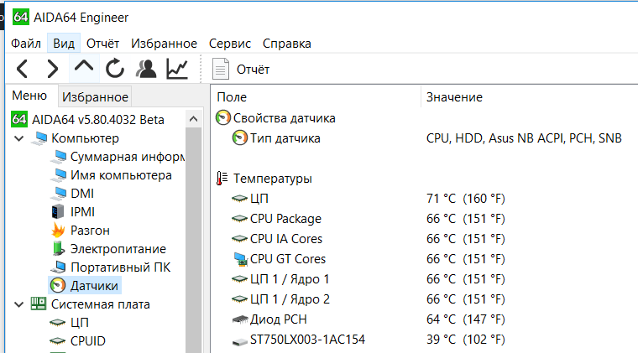
Task: Click the Температуры thermometer icon
Action: (222, 179)
